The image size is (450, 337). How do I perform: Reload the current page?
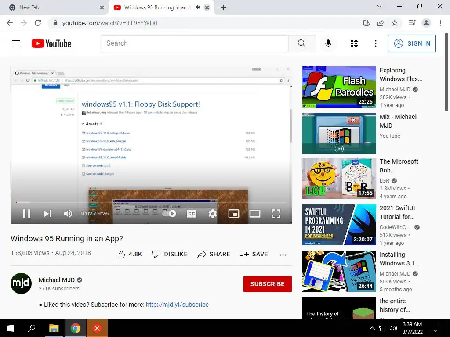38,23
